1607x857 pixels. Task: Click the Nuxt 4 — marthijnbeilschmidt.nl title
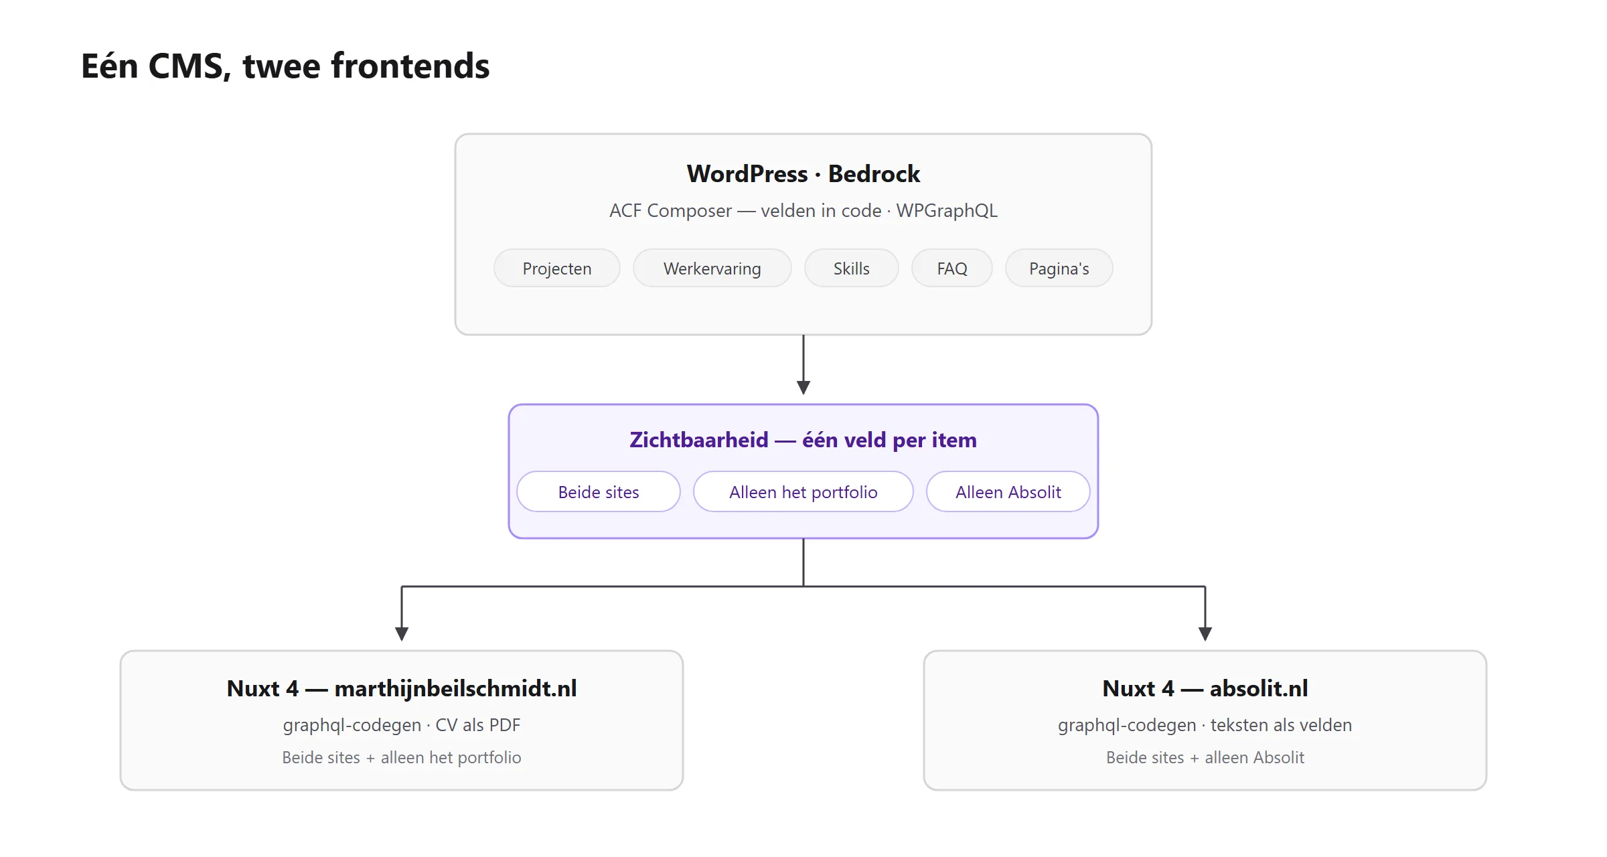[x=402, y=688]
